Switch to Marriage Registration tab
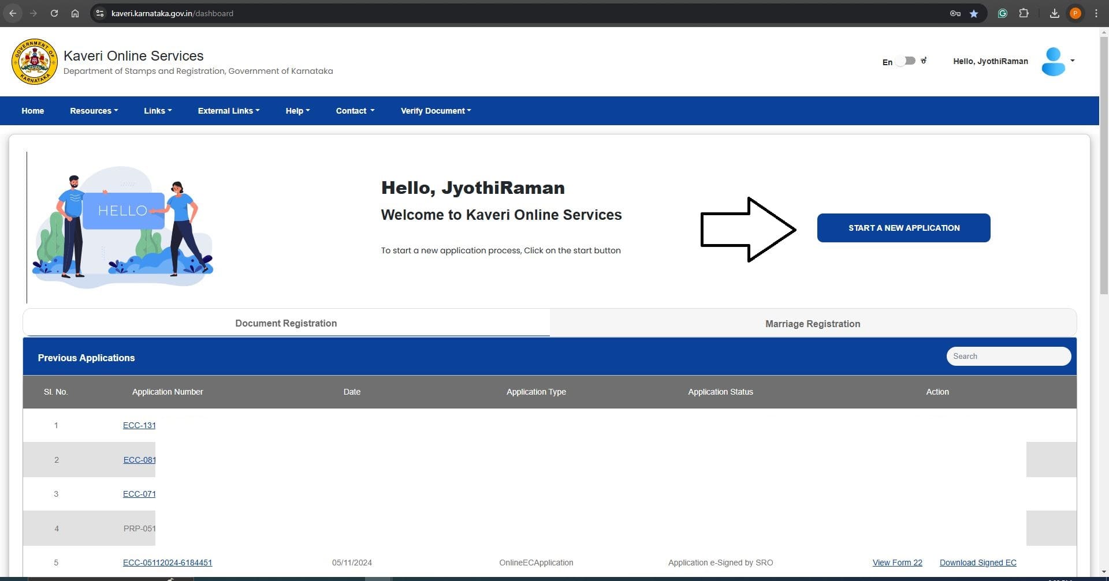This screenshot has height=581, width=1109. tap(812, 324)
